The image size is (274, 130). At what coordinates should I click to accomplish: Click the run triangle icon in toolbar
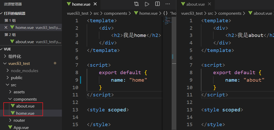(147, 4)
